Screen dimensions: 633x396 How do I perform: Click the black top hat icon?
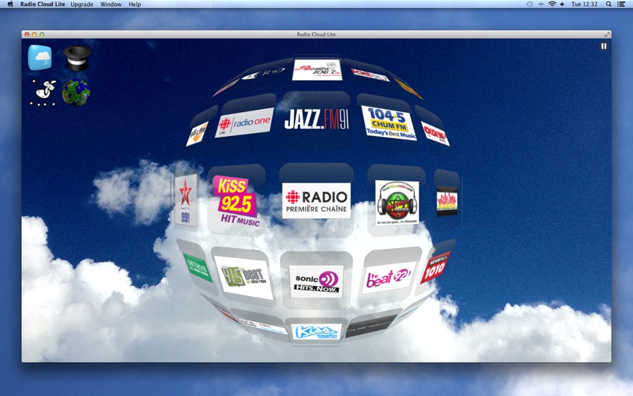(77, 58)
